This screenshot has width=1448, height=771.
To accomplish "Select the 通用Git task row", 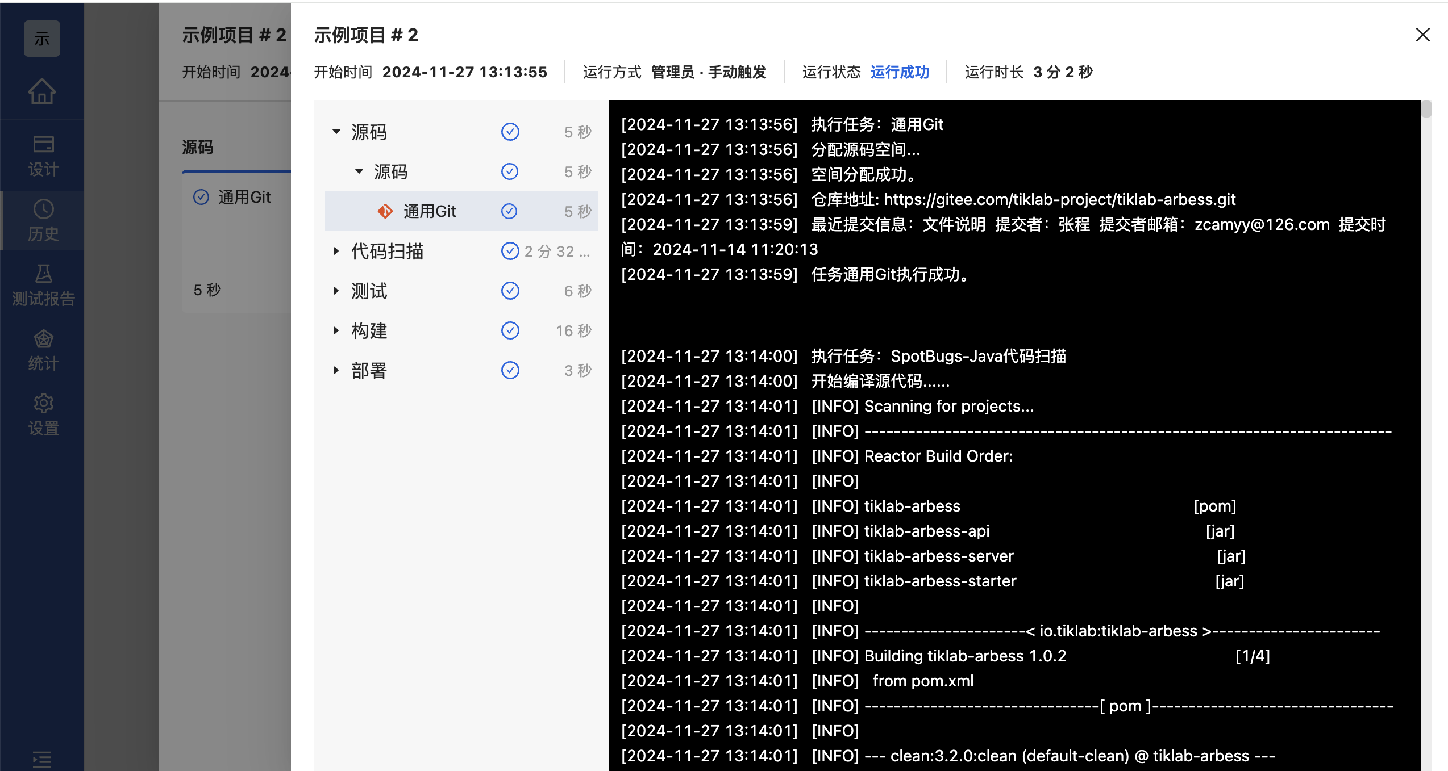I will pos(461,211).
